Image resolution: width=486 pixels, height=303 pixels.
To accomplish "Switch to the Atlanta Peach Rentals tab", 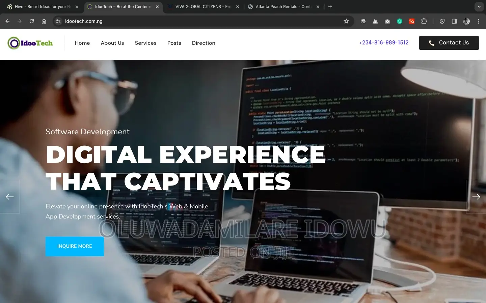I will (x=283, y=7).
